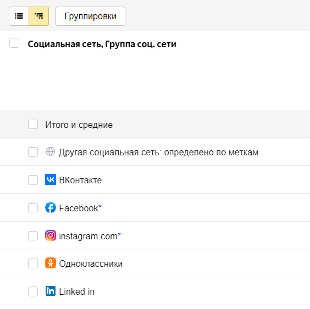Image resolution: width=310 pixels, height=309 pixels.
Task: Open the Одноклассники row label
Action: tap(91, 263)
